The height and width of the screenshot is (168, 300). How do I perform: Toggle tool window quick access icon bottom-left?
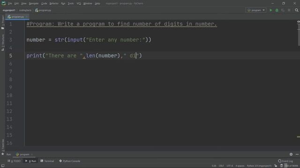(3, 166)
